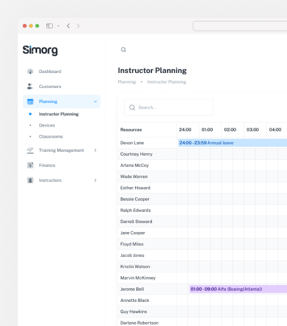Click the Finance dollar icon

[x=30, y=166]
